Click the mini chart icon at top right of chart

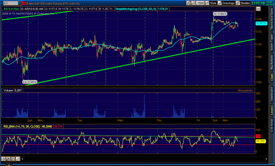[258, 9]
